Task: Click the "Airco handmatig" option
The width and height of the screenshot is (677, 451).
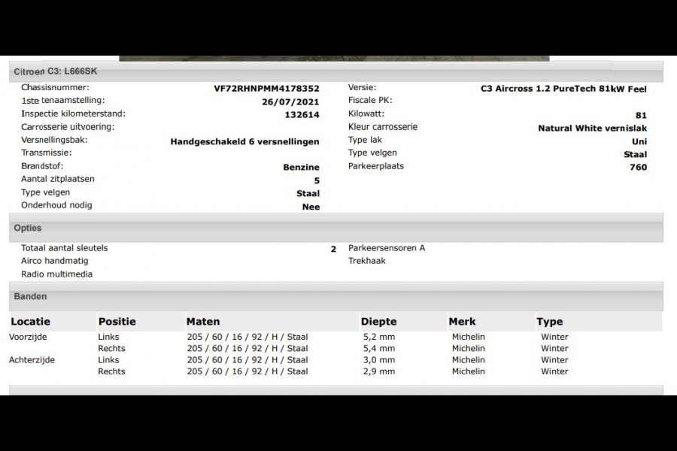Action: pyautogui.click(x=54, y=261)
